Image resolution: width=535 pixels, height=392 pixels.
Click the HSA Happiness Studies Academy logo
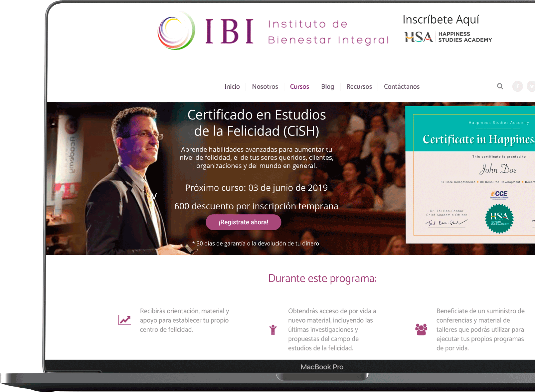coord(448,37)
